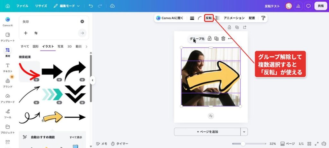This screenshot has height=148, width=329.
Task: Select the looped scribble arrow
Action: pyautogui.click(x=29, y=118)
